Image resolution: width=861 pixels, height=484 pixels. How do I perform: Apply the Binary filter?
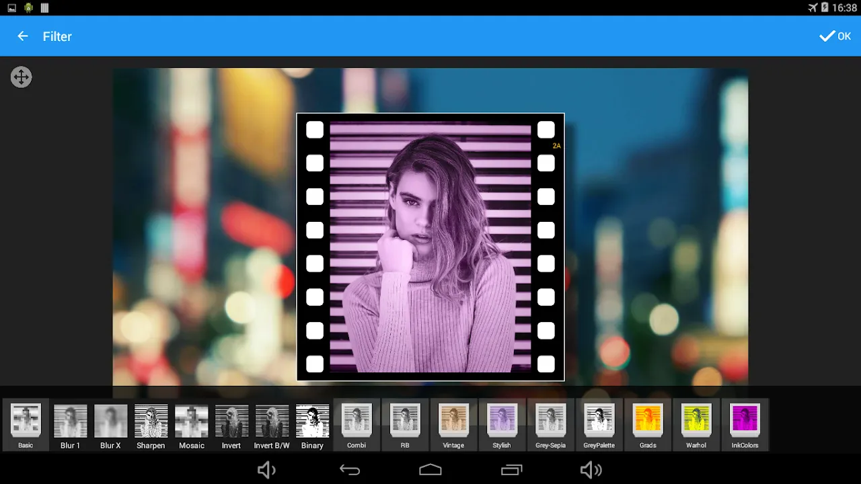[x=312, y=426]
